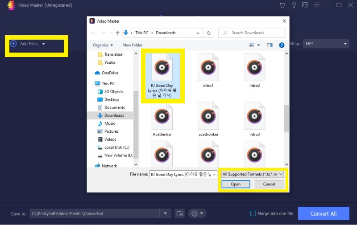Go back in the file dialog
The image size is (357, 225).
(x=93, y=33)
